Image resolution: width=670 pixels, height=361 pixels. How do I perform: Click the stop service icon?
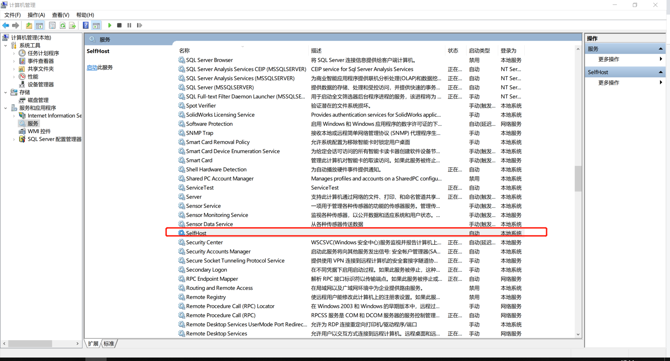pos(119,25)
